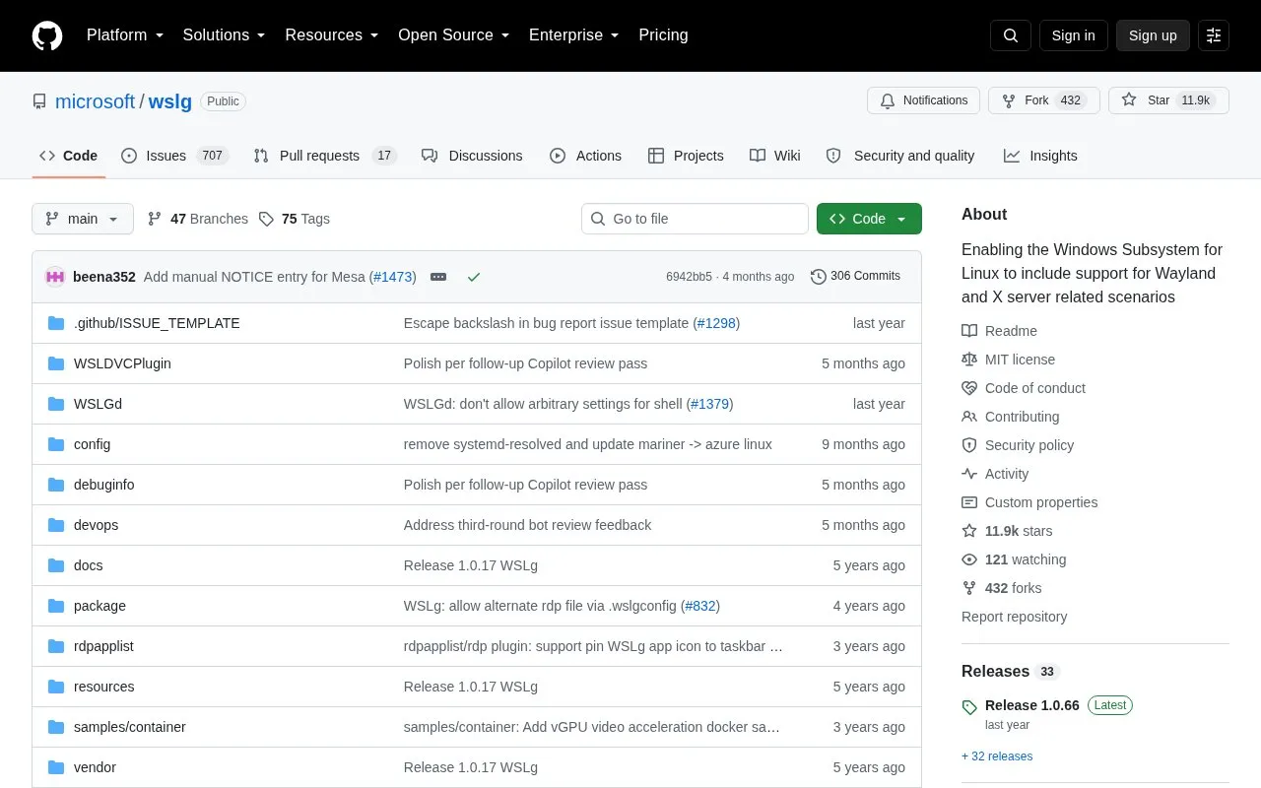Open the Pricing link

(x=663, y=35)
